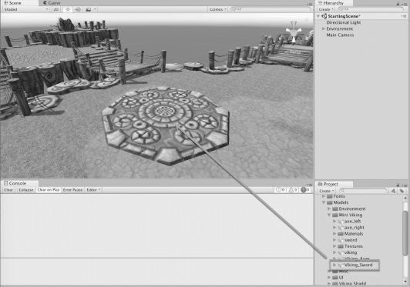Image resolution: width=410 pixels, height=287 pixels.
Task: Click the Project panel vertical scrollbar
Action: 405,233
